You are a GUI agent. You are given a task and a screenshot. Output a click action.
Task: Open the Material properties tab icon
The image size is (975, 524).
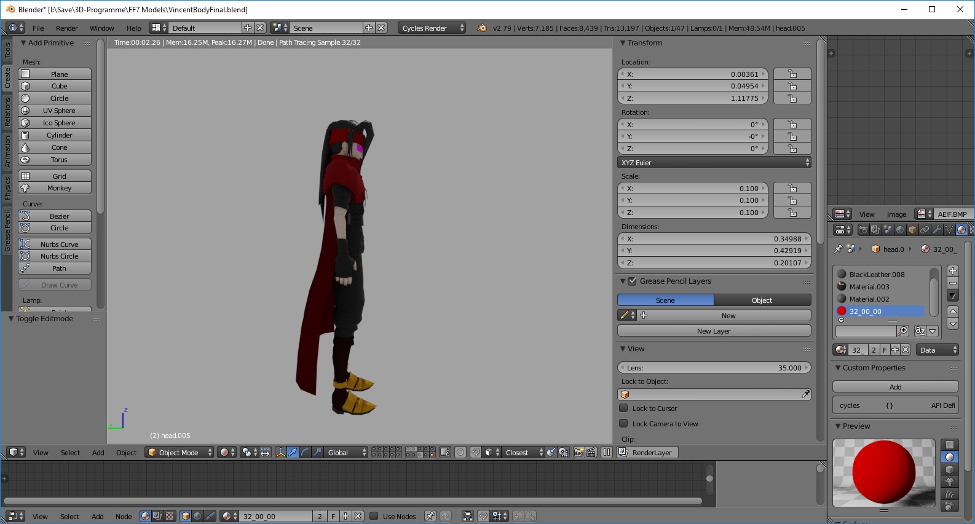(961, 230)
